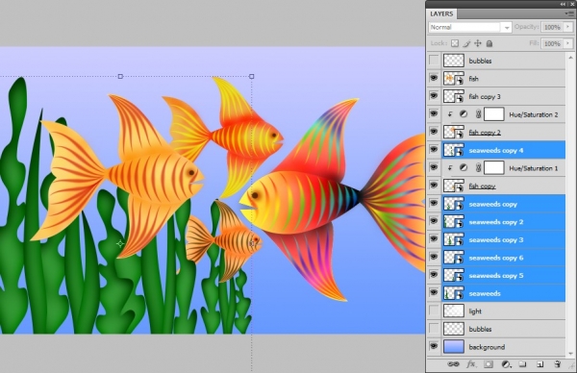Hide the fish copy 3 layer
This screenshot has height=373, width=577.
[435, 96]
